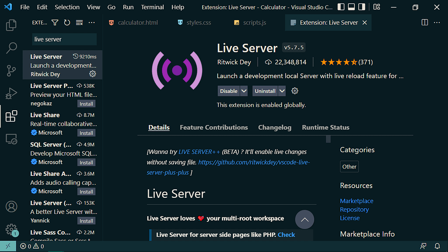Open Marketplace resource link
The height and width of the screenshot is (252, 448).
pyautogui.click(x=357, y=201)
